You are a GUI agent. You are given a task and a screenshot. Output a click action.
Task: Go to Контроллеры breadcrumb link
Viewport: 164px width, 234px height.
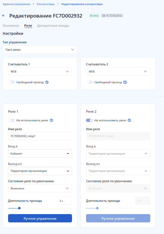pos(46,4)
